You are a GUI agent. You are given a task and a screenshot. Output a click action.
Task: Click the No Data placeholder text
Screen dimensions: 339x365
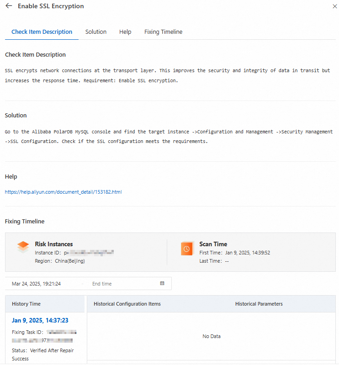(212, 336)
